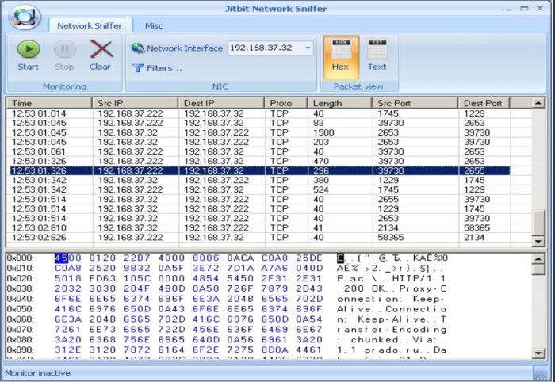Sort by the Dest Port column header
The image size is (555, 382).
(x=484, y=103)
